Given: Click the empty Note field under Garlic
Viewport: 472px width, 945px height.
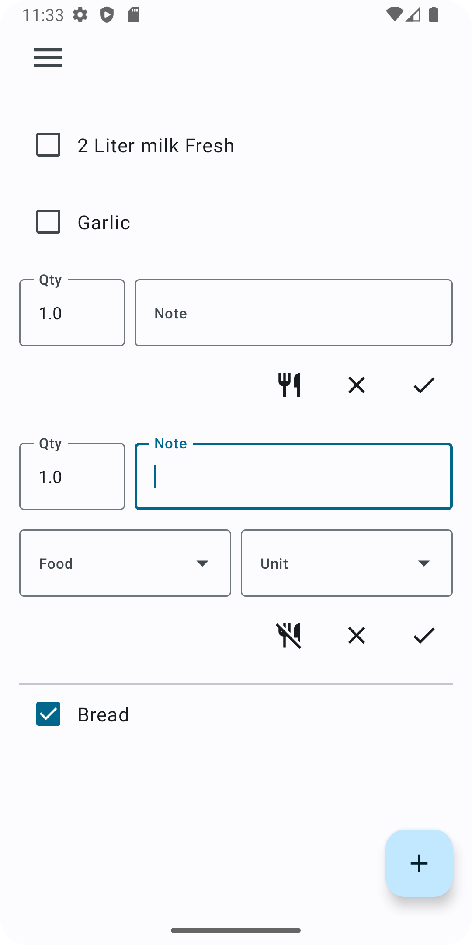Looking at the screenshot, I should click(x=294, y=313).
